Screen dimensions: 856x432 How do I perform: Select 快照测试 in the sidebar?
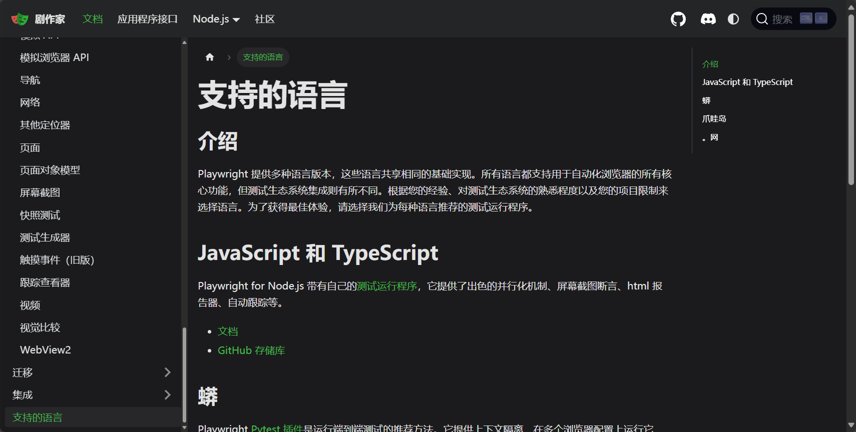point(40,215)
